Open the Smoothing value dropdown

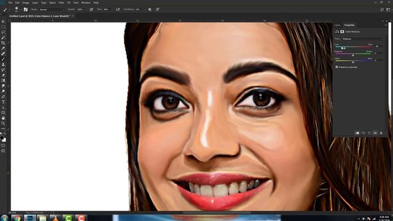pos(144,10)
